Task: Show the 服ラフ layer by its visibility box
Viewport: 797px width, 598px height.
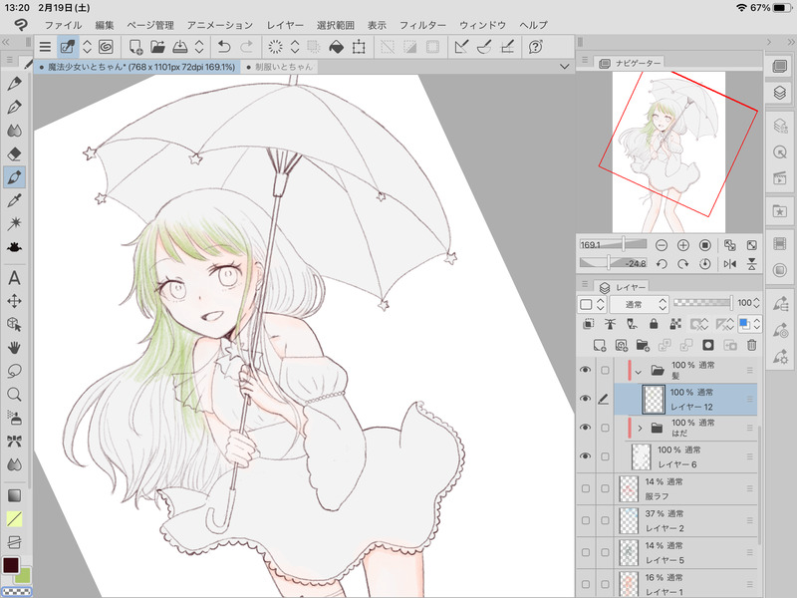Action: pos(585,488)
